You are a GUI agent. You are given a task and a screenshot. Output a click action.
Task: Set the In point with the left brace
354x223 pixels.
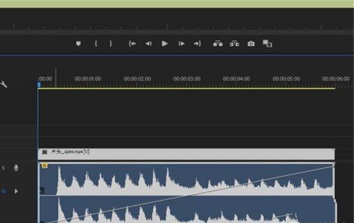click(96, 44)
